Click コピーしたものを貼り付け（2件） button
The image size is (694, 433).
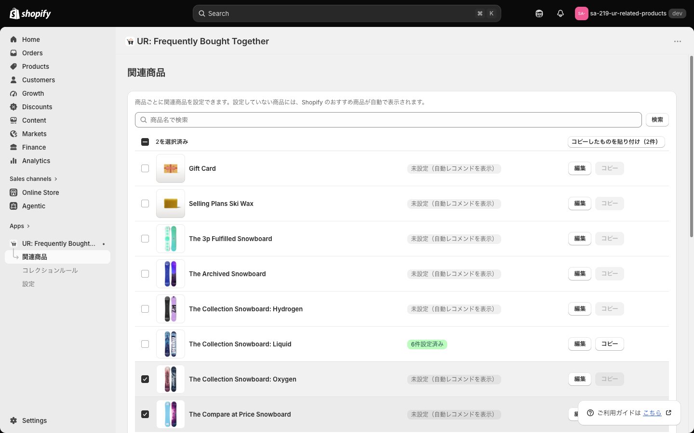click(x=616, y=142)
